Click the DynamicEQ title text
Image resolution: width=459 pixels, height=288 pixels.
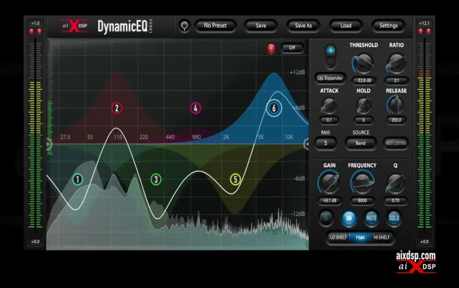[122, 26]
